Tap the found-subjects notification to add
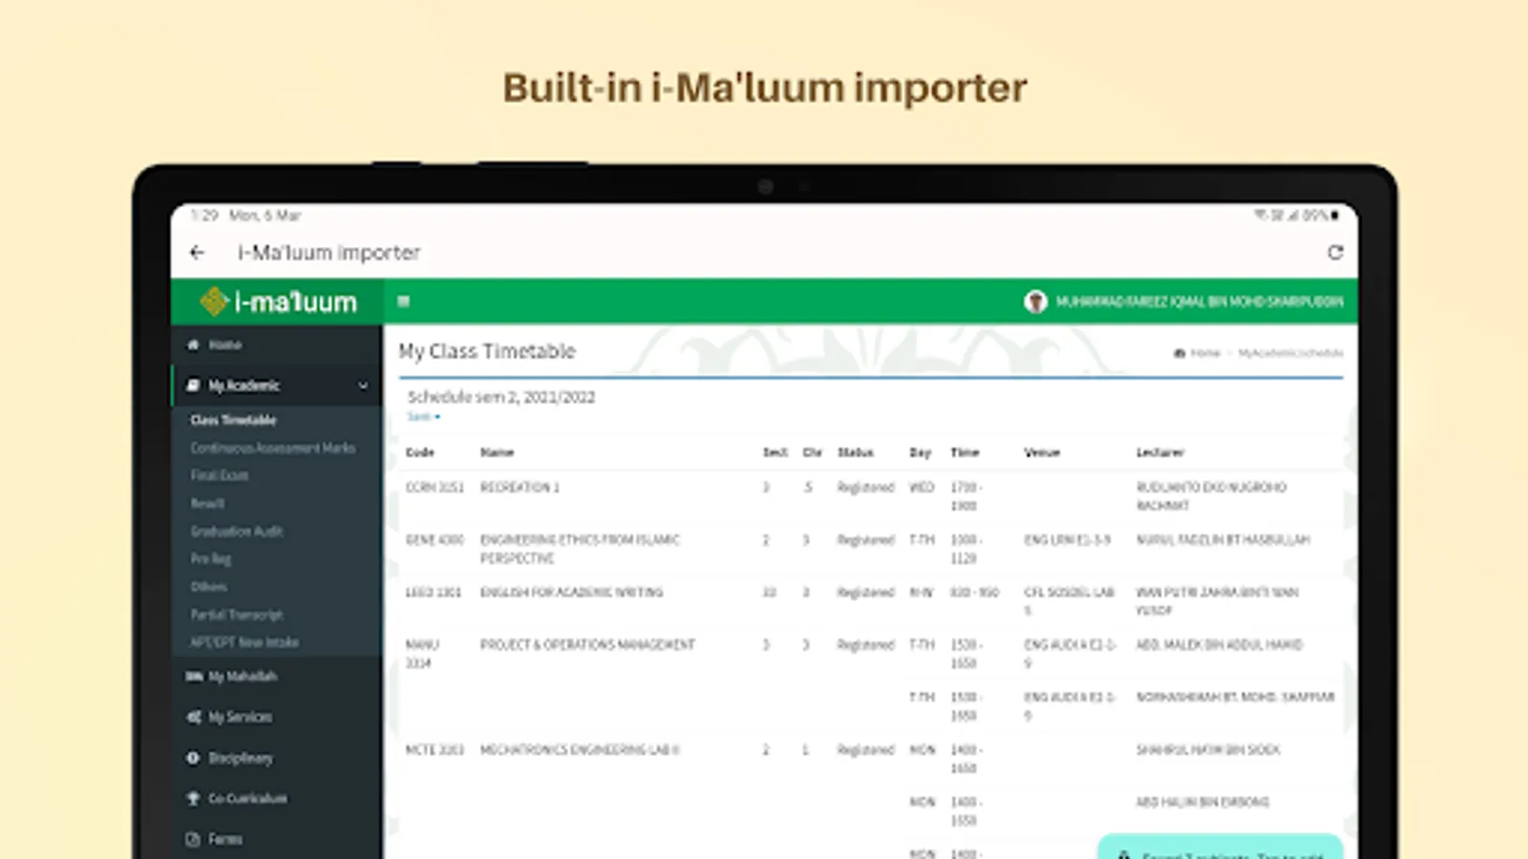This screenshot has width=1528, height=859. pyautogui.click(x=1220, y=848)
